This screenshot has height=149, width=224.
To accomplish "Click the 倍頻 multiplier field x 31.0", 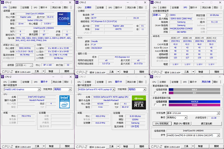I will pos(26,51).
